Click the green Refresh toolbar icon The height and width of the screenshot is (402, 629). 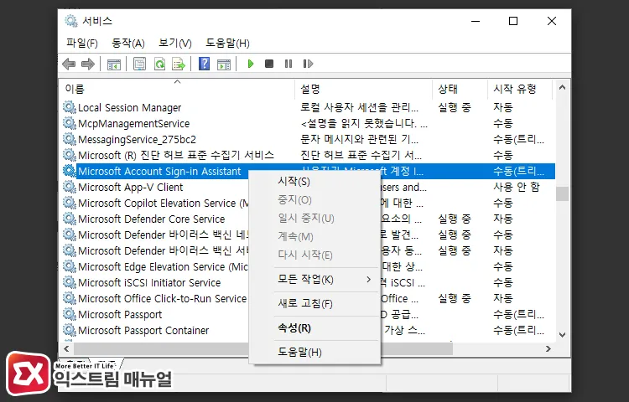point(159,64)
